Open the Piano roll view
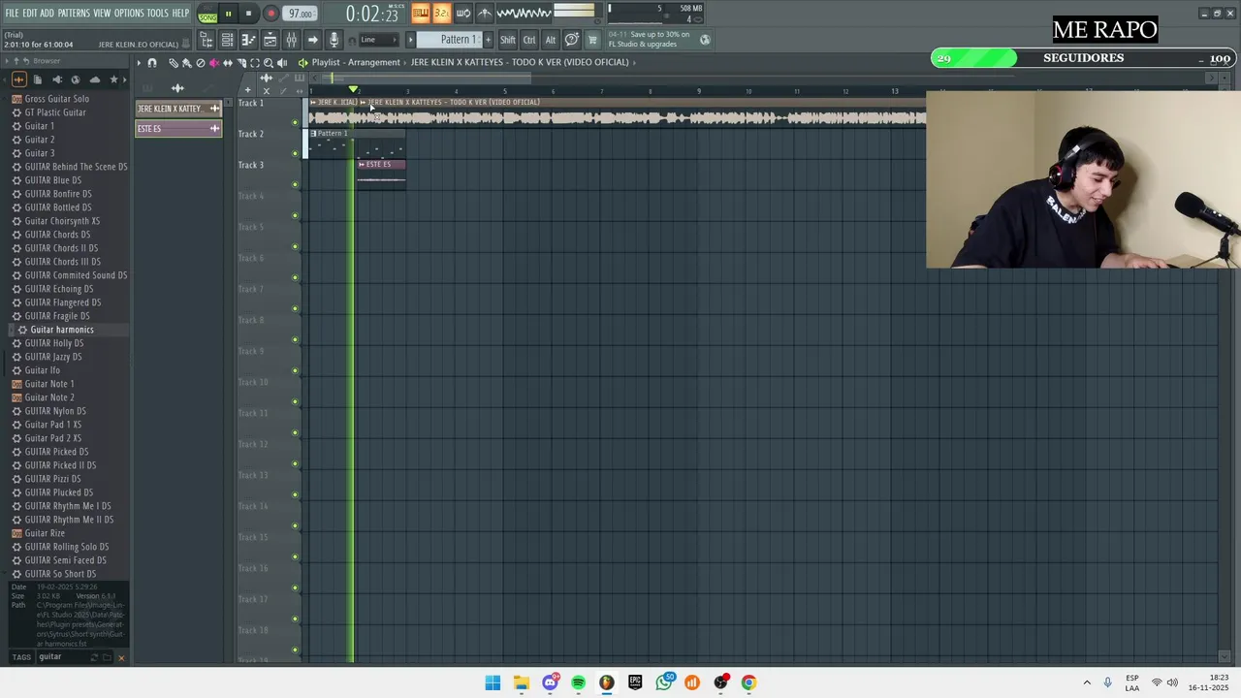The width and height of the screenshot is (1241, 698). click(248, 40)
